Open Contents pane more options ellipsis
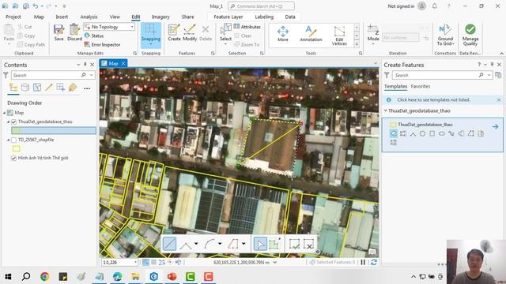This screenshot has width=506, height=284. pos(87,88)
